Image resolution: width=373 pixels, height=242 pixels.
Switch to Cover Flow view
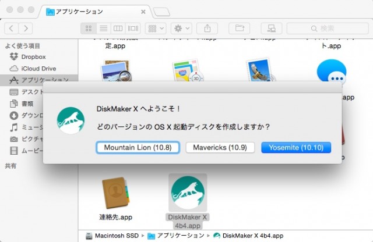click(x=133, y=29)
